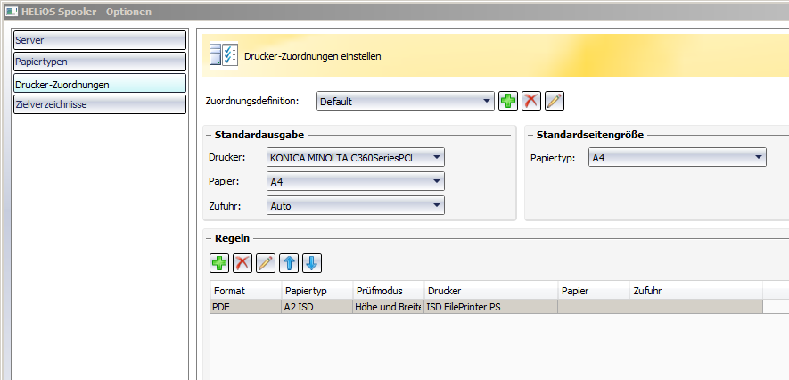
Task: Open the Drucker KONICA MINOLTA dropdown
Action: 355,158
